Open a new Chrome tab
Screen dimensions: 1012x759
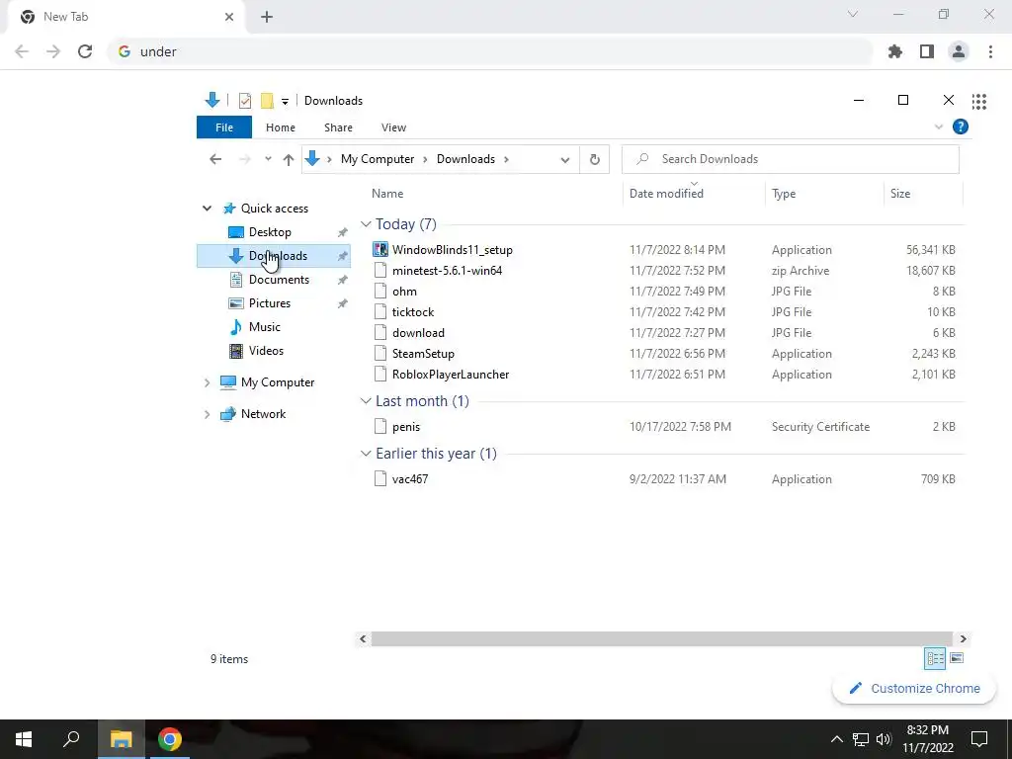[267, 17]
